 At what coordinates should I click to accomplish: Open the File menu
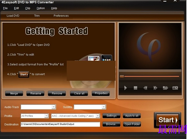click(x=5, y=8)
